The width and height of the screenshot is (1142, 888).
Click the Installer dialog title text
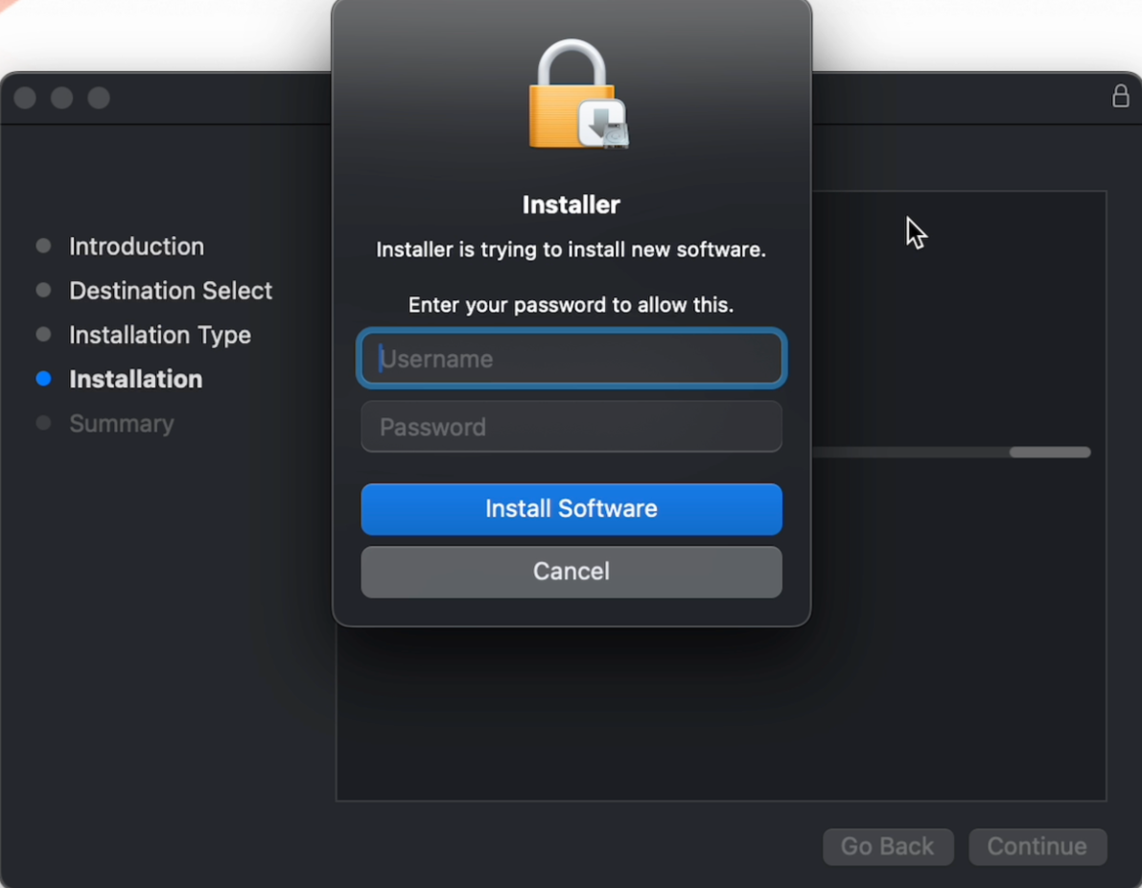point(571,204)
